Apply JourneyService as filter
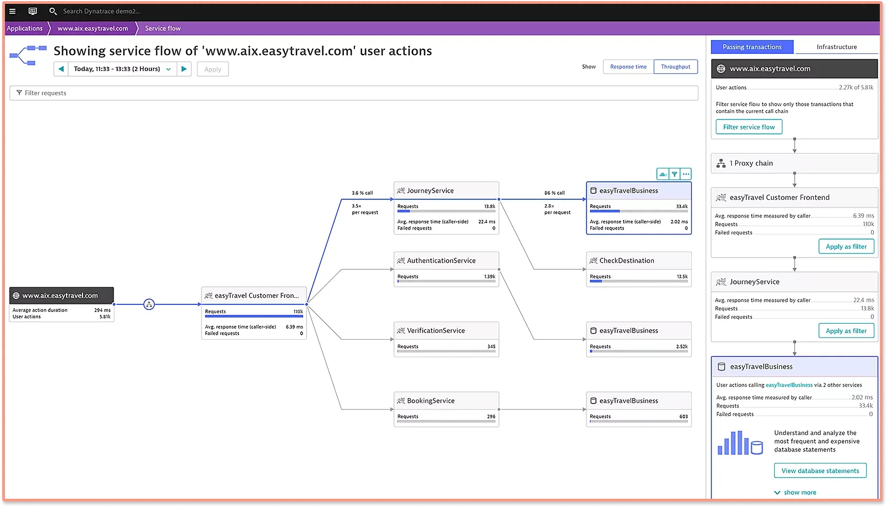Screen dimensions: 887x507 (x=846, y=331)
